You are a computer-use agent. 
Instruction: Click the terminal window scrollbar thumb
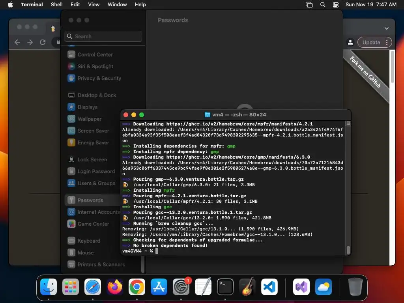tap(348, 250)
